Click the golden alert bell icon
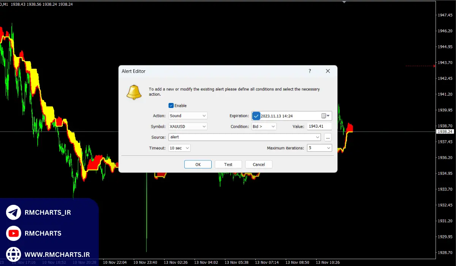The height and width of the screenshot is (266, 456). click(x=134, y=92)
